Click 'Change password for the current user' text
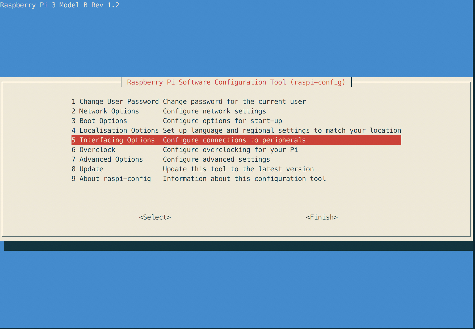 (x=234, y=102)
